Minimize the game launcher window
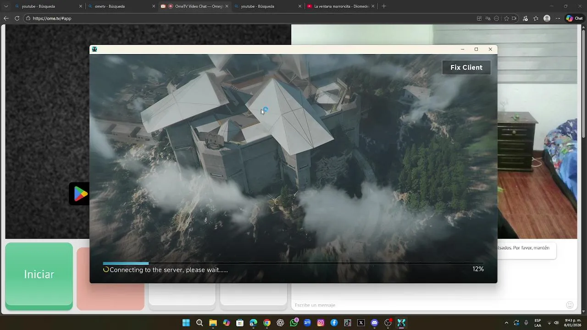The width and height of the screenshot is (587, 330). [462, 49]
